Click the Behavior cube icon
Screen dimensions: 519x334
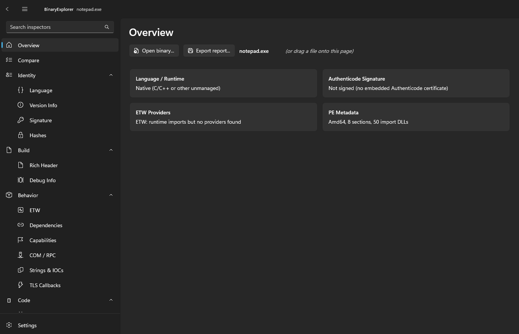9,195
